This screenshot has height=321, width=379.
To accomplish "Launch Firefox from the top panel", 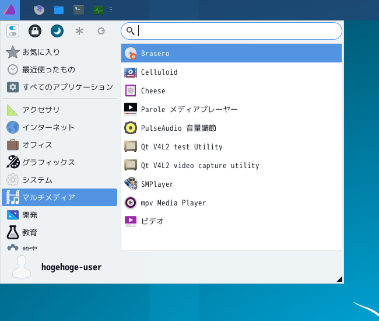I will tap(39, 10).
